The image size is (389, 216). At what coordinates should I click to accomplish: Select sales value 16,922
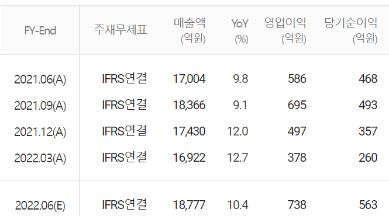tap(189, 158)
